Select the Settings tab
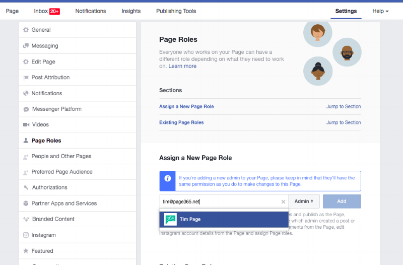The height and width of the screenshot is (265, 403). point(346,11)
